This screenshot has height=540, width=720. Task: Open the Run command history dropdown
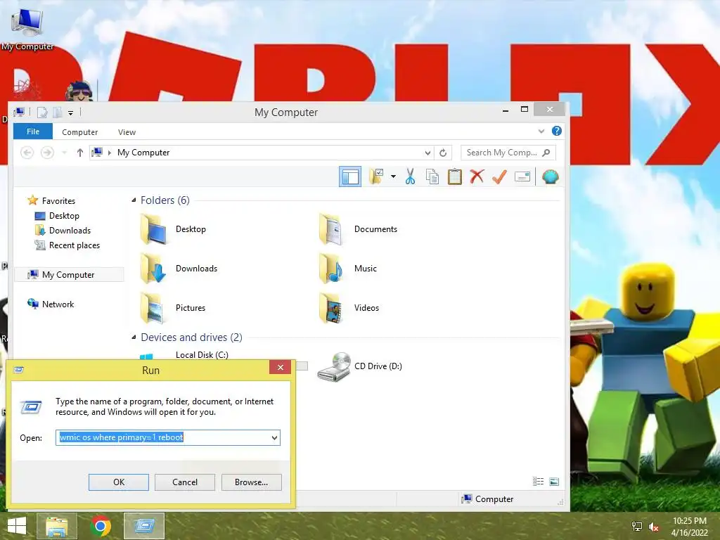click(x=275, y=437)
